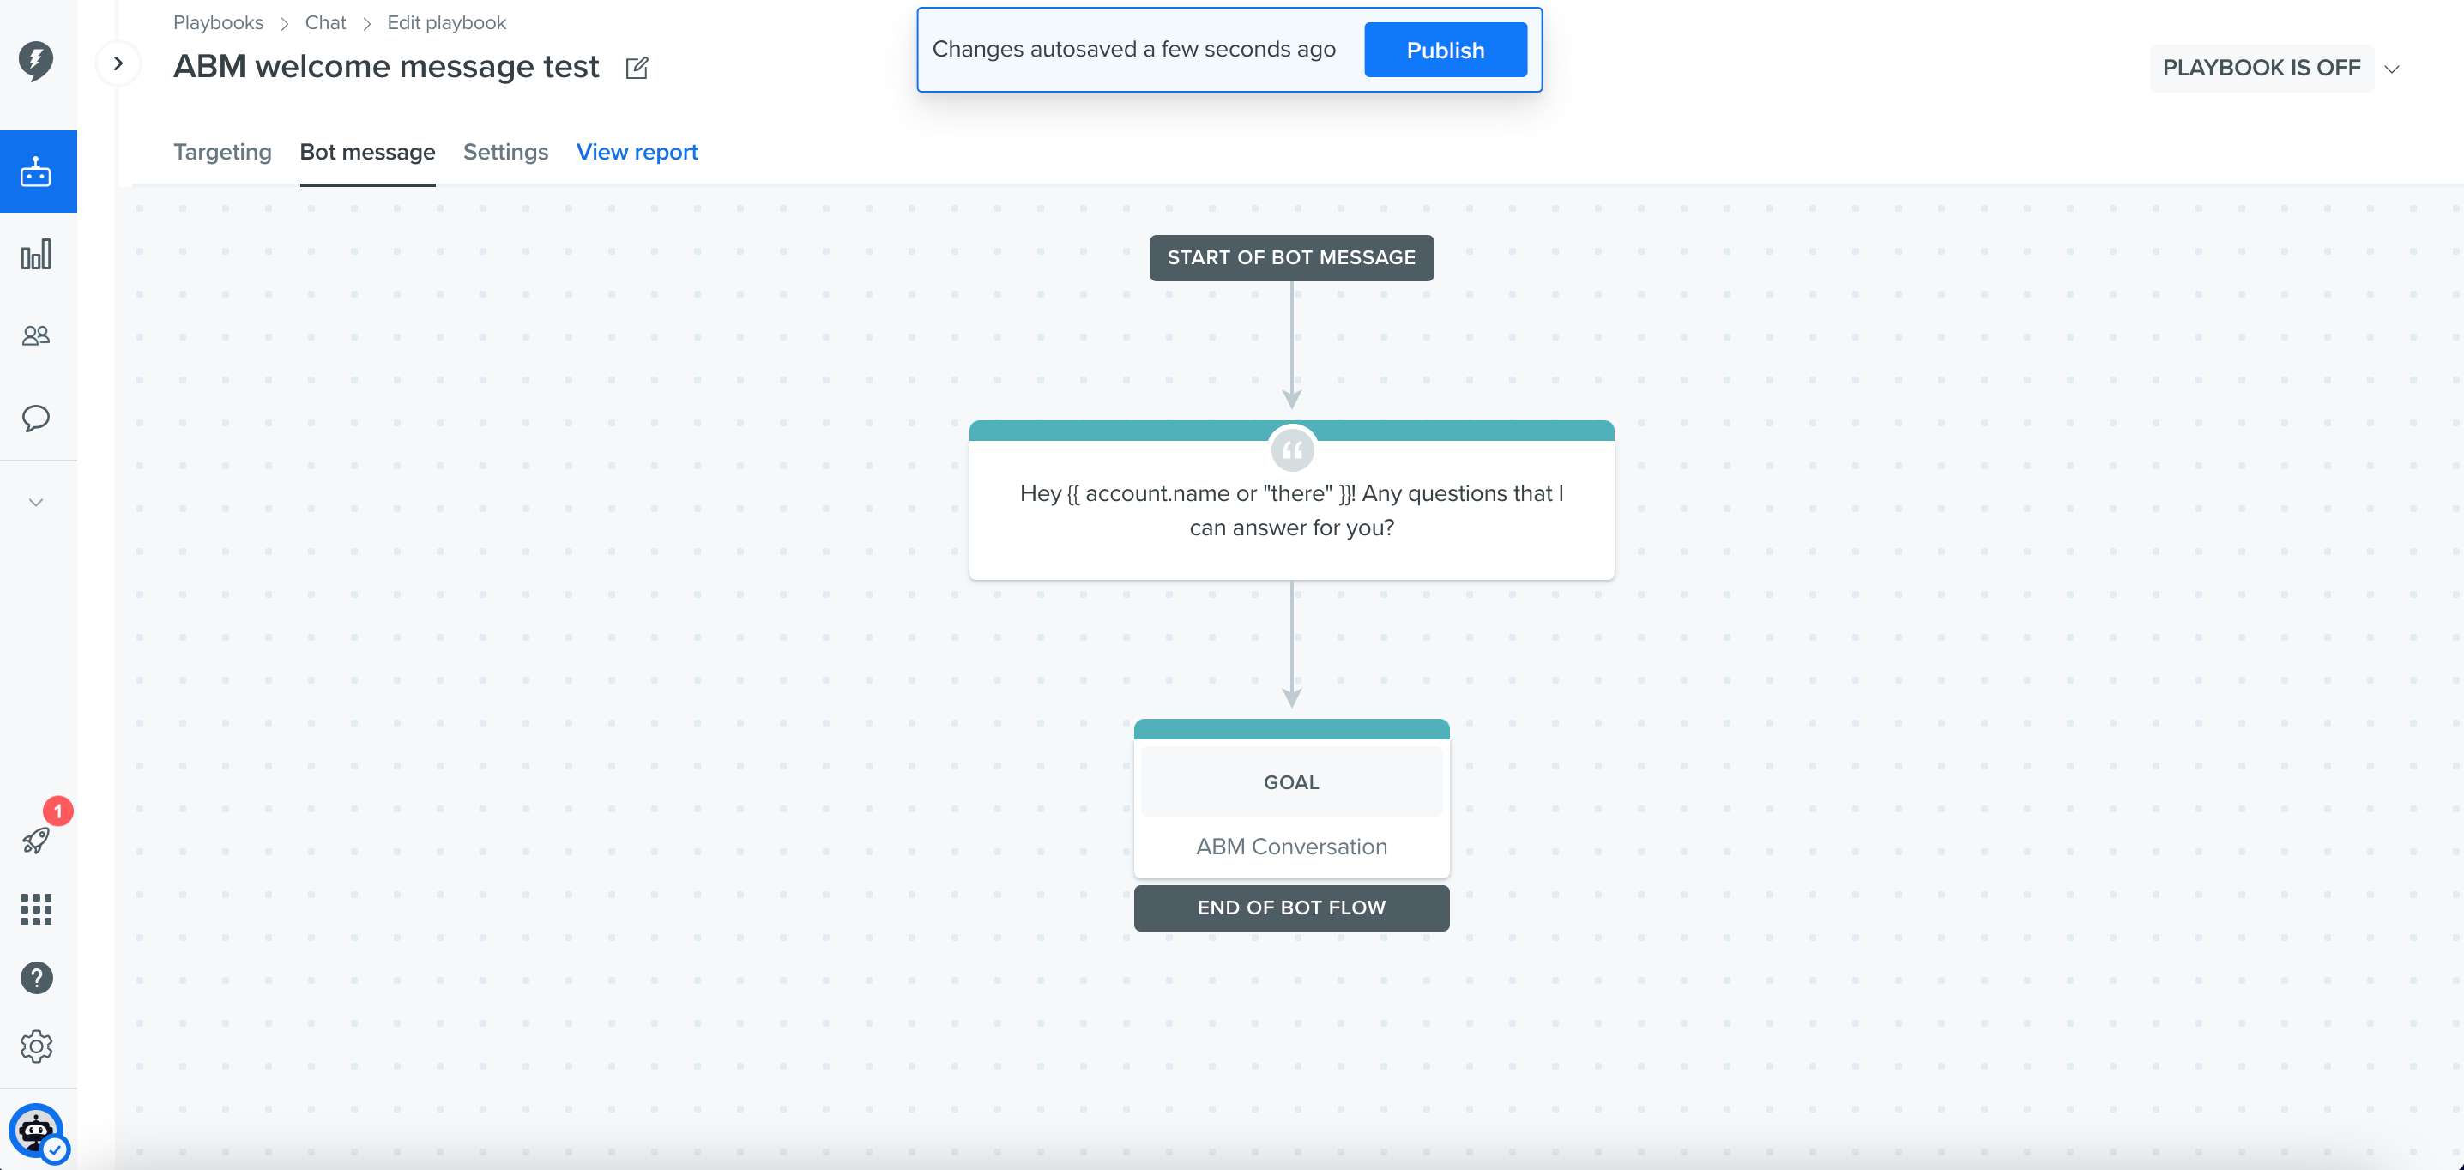Open the Help question mark icon
Screen dimensions: 2464x1170
point(36,978)
